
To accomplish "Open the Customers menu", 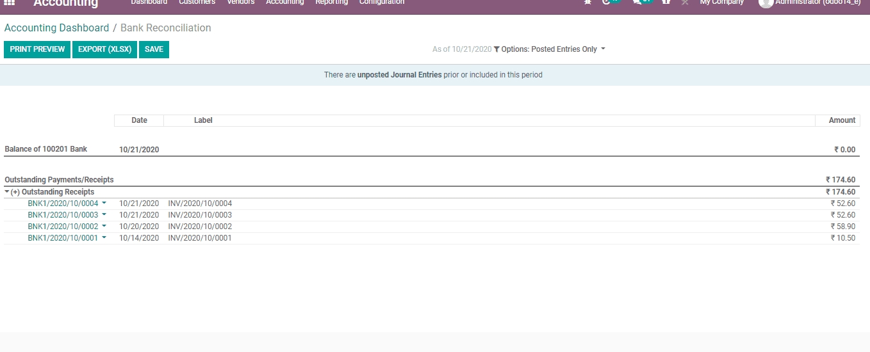I will coord(197,3).
